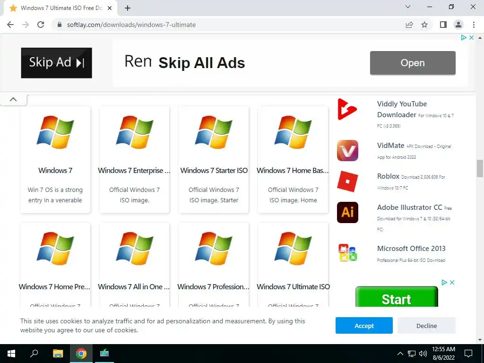Viewport: 484px width, 363px height.
Task: Click the Microsoft Office 2013 icon
Action: [347, 253]
